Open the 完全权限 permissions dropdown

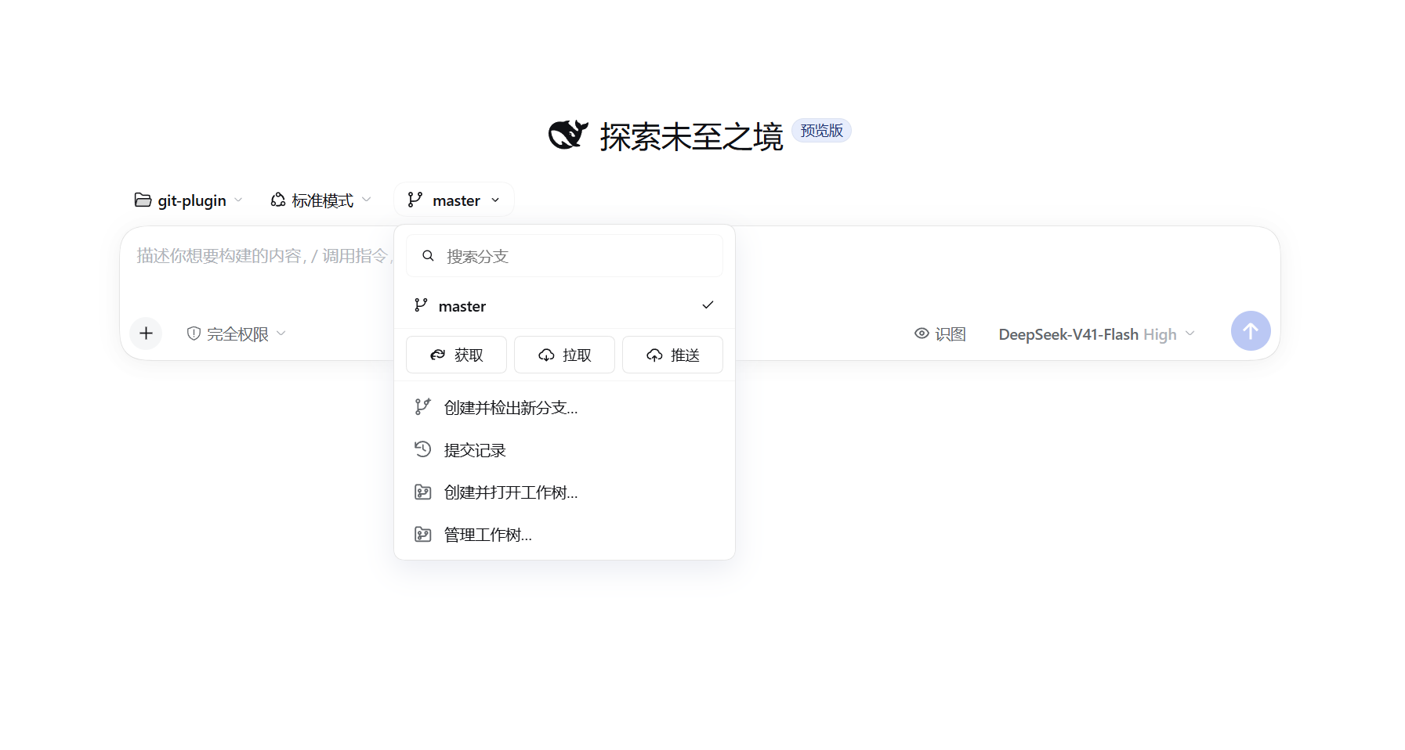(x=236, y=334)
